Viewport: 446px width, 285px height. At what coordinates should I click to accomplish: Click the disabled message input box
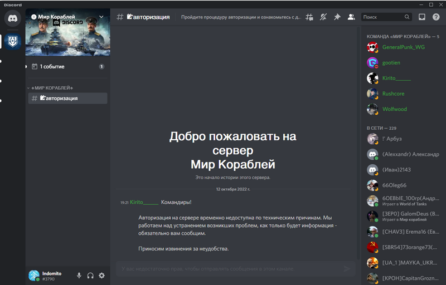pos(235,268)
